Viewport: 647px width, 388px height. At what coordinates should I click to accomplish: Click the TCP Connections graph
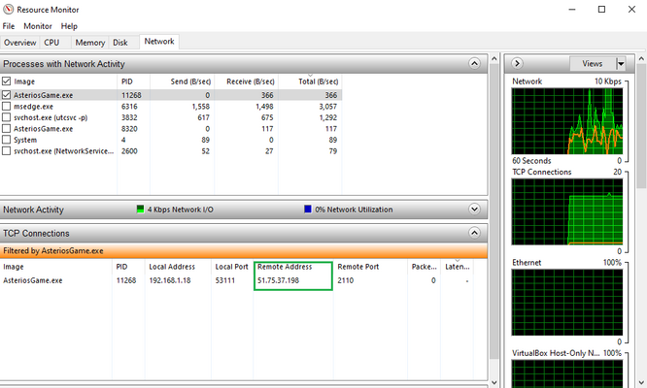[x=567, y=211]
